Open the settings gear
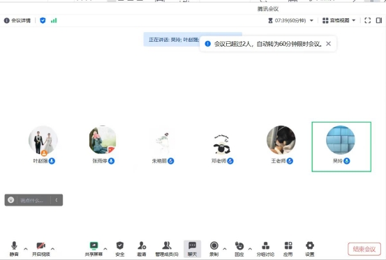The image size is (386, 260). point(310,249)
